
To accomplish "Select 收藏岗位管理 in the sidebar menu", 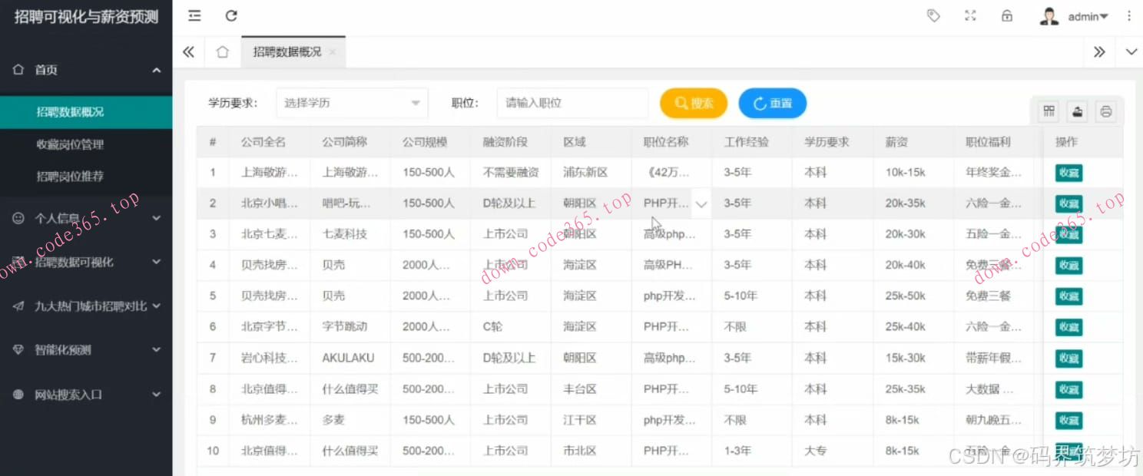I will [86, 144].
